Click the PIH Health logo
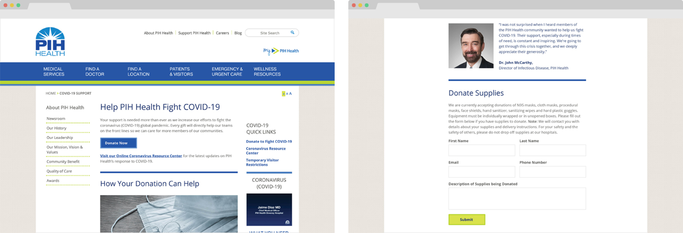Viewport: 683px width, 233px height. coord(50,42)
